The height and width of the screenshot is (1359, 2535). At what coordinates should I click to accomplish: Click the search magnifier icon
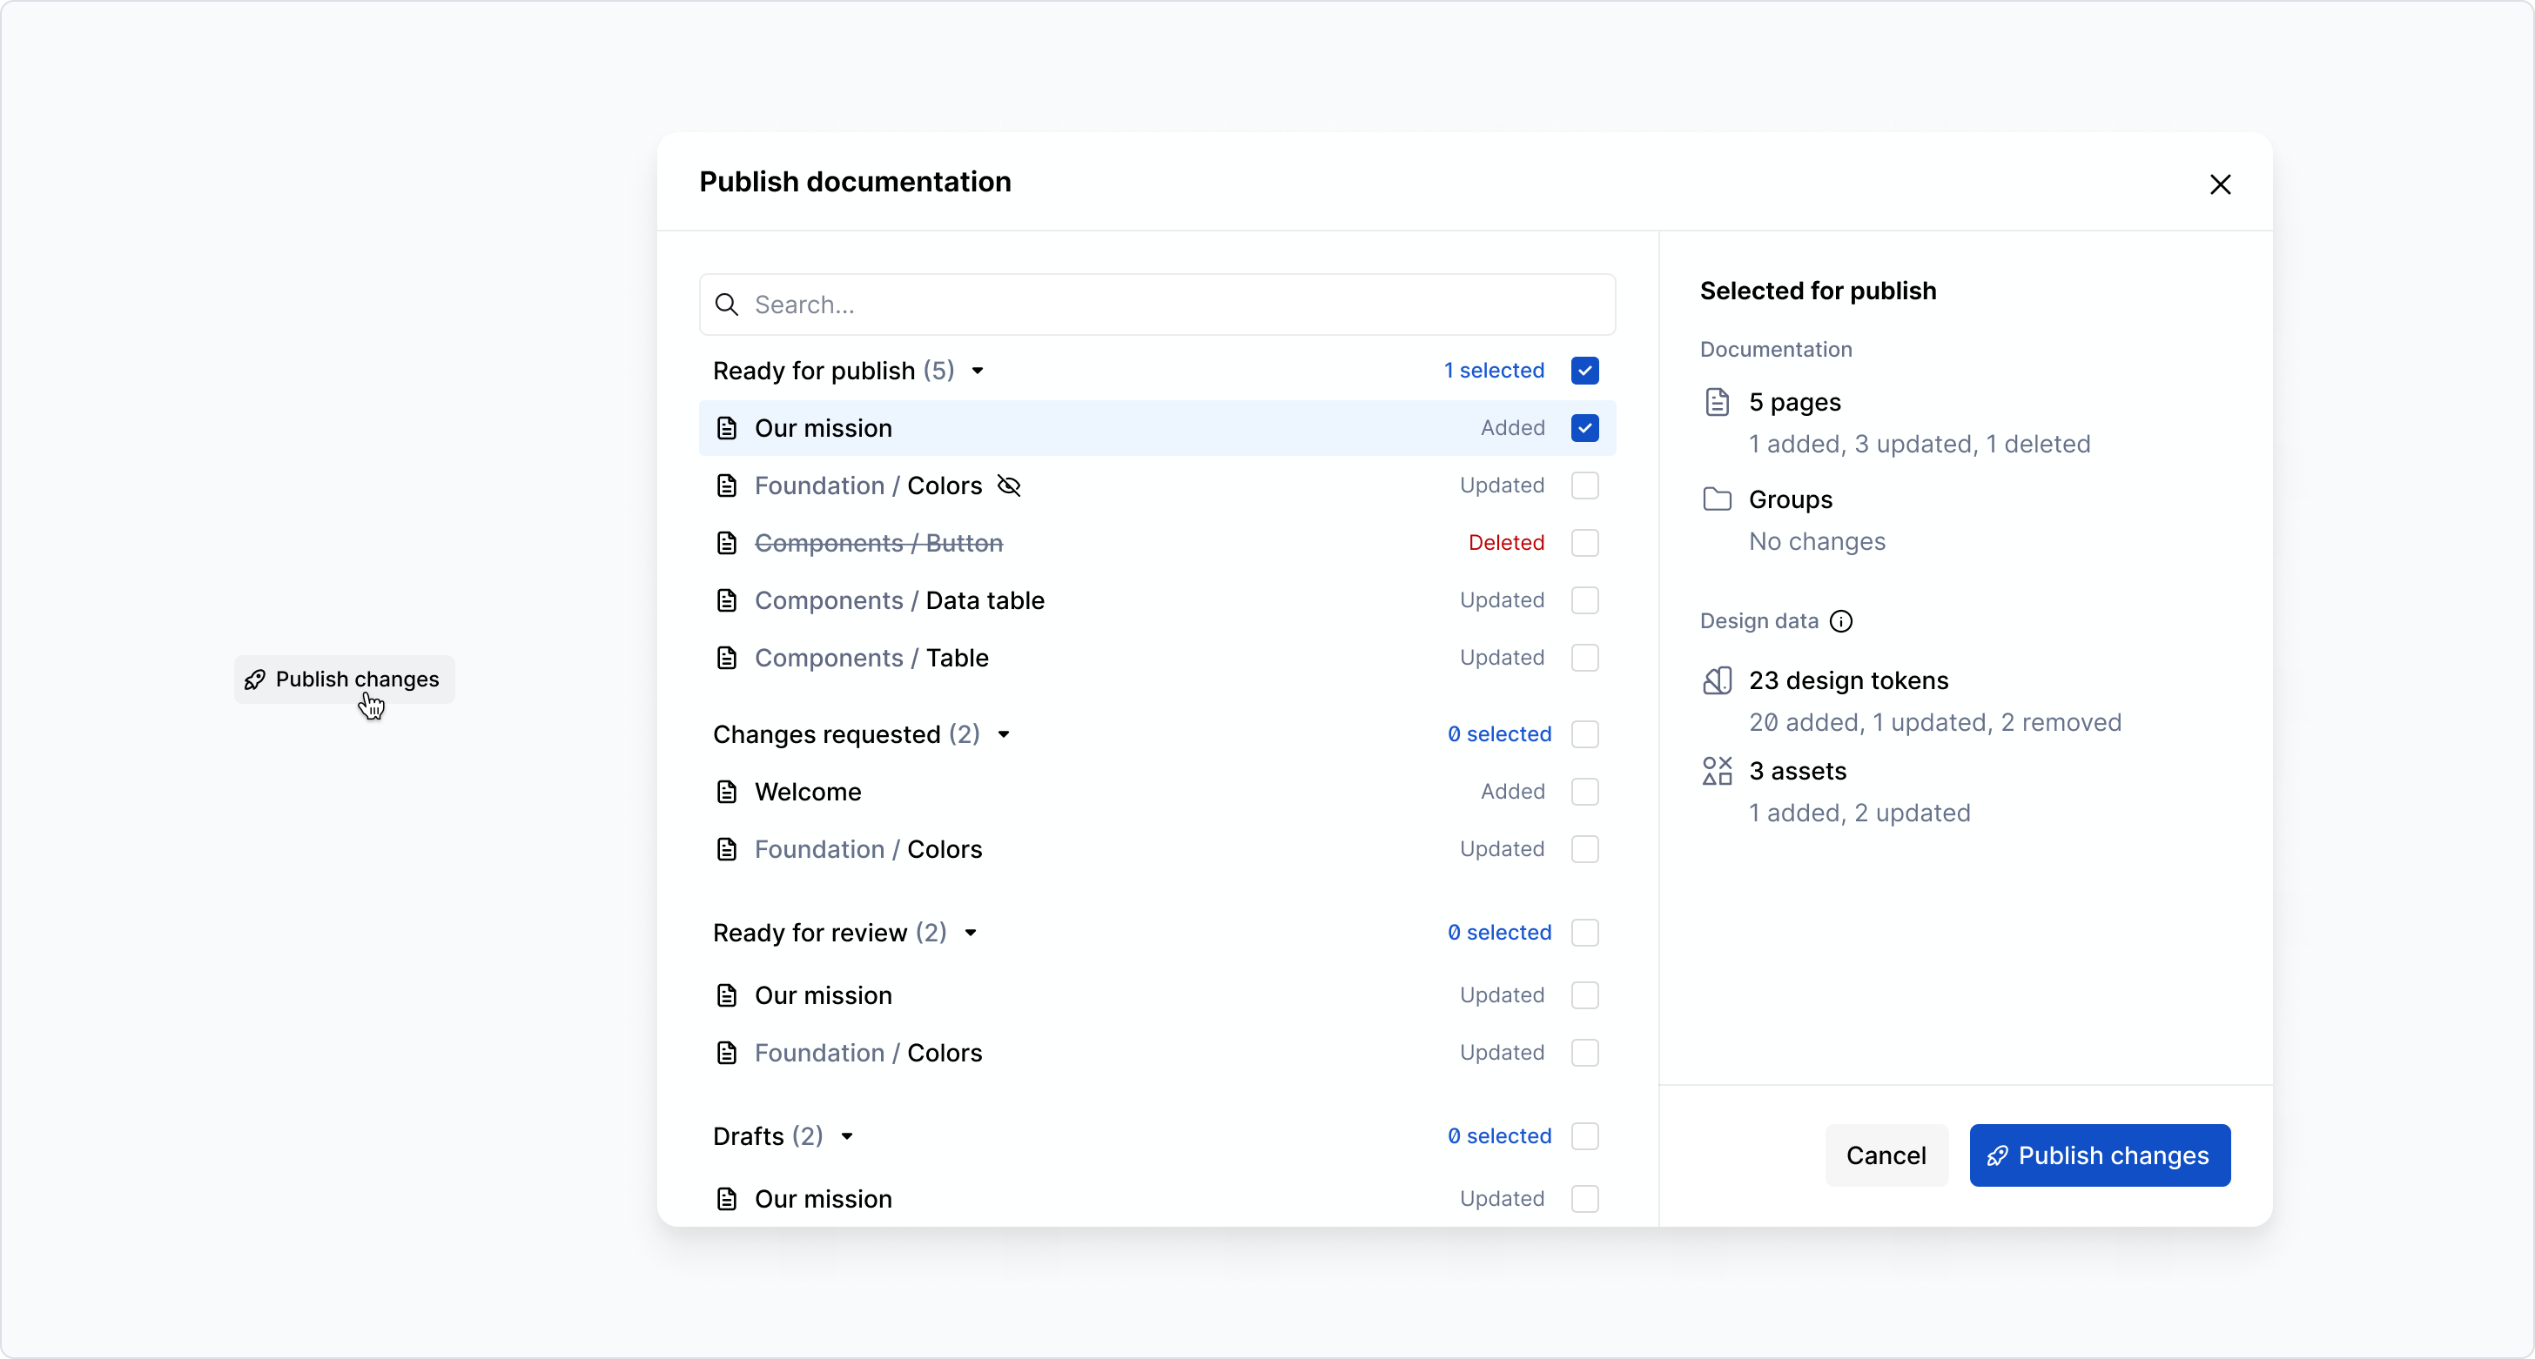click(729, 305)
